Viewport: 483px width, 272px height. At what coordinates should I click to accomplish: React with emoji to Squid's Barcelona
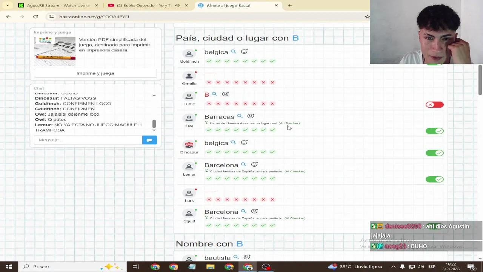(x=254, y=212)
